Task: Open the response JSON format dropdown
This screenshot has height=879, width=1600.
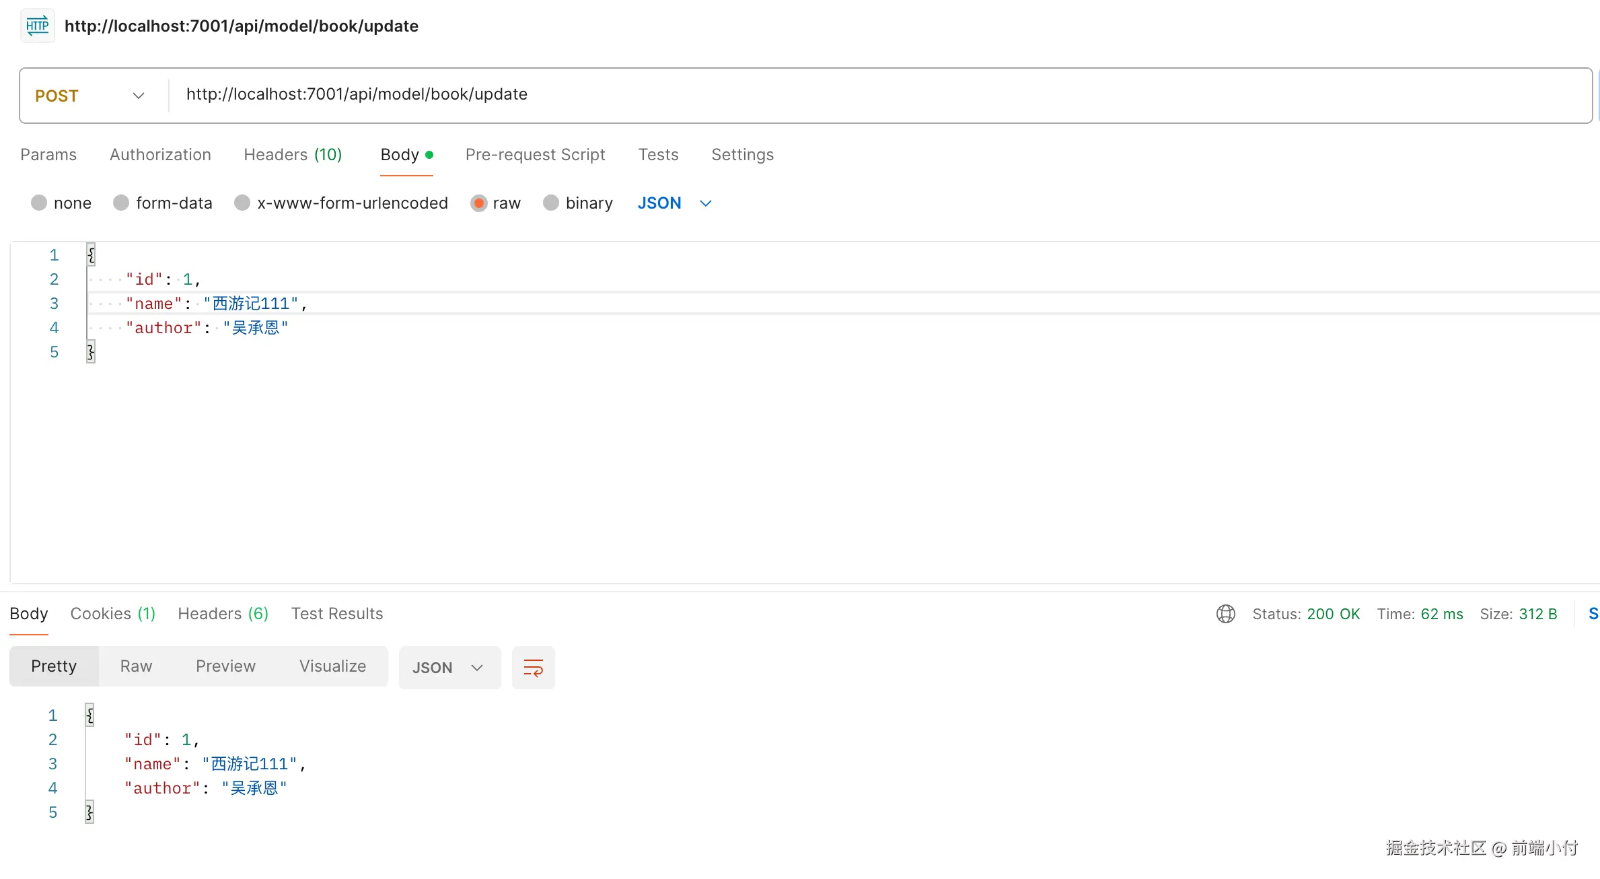Action: 449,668
